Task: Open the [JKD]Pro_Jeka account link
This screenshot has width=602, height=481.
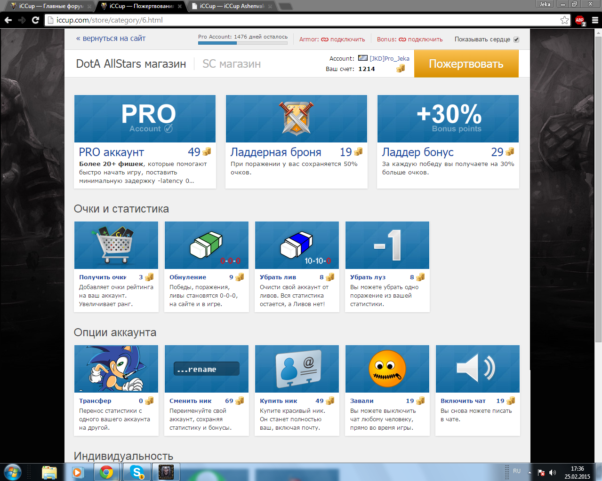Action: (389, 59)
